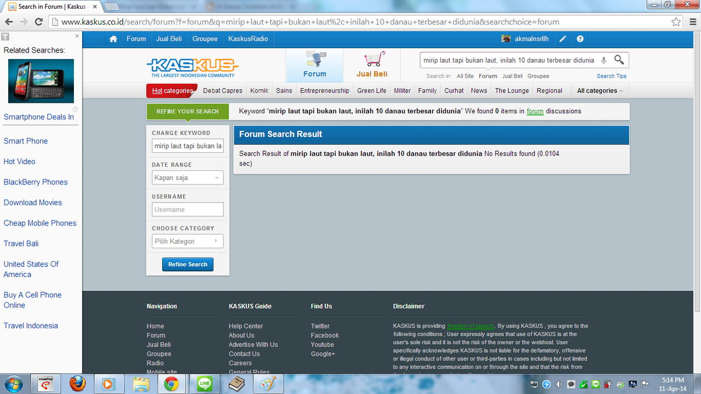Viewport: 701px width, 394px height.
Task: Open the Smartfren app in taskbar
Action: point(46,384)
